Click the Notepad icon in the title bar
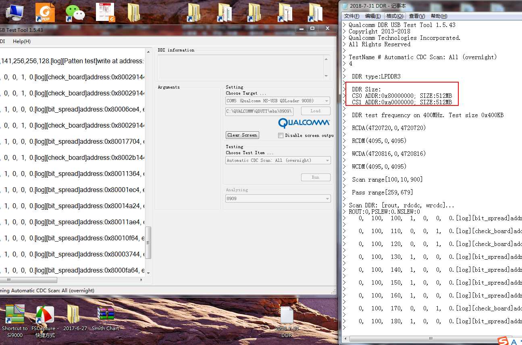Image resolution: width=522 pixels, height=345 pixels. click(x=344, y=6)
